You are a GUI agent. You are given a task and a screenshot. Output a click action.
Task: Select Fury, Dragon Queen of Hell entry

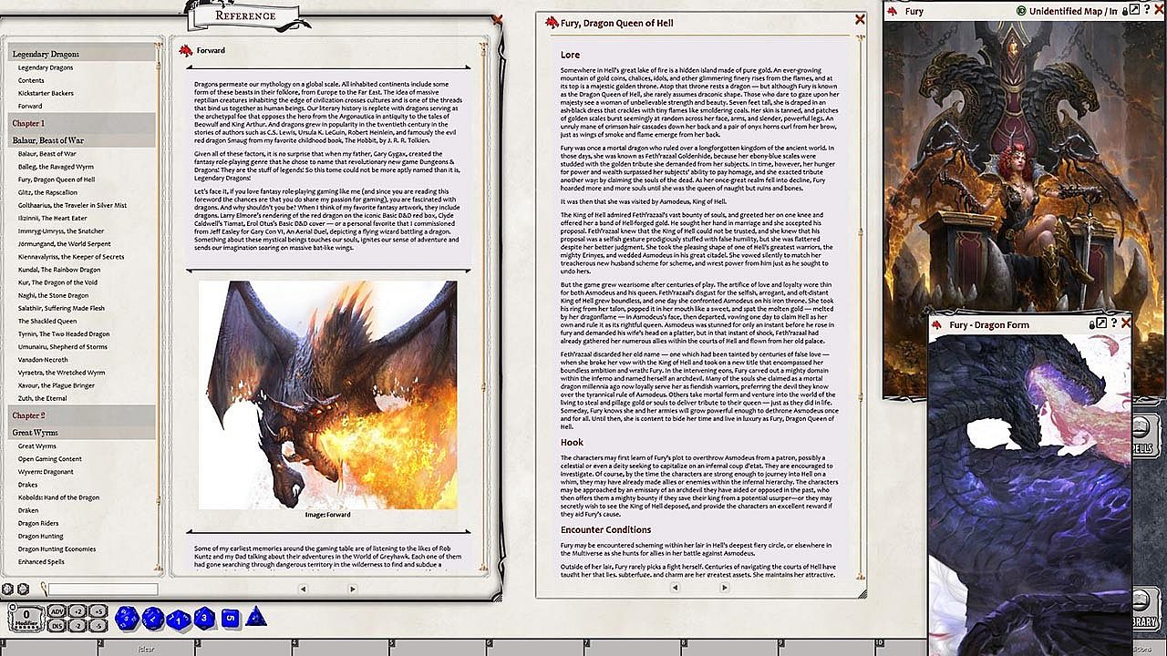pos(57,179)
